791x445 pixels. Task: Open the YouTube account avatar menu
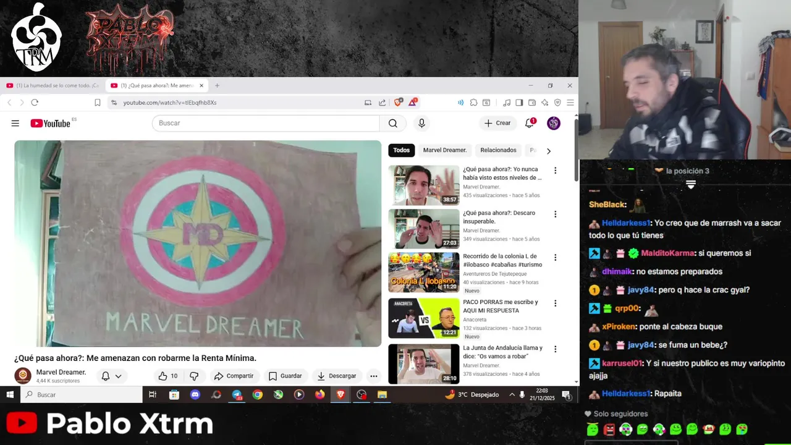pos(554,123)
